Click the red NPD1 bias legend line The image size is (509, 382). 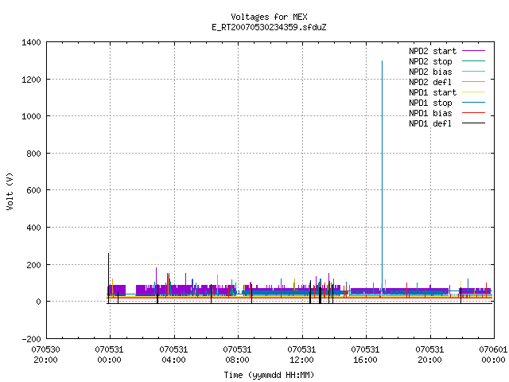(x=474, y=113)
